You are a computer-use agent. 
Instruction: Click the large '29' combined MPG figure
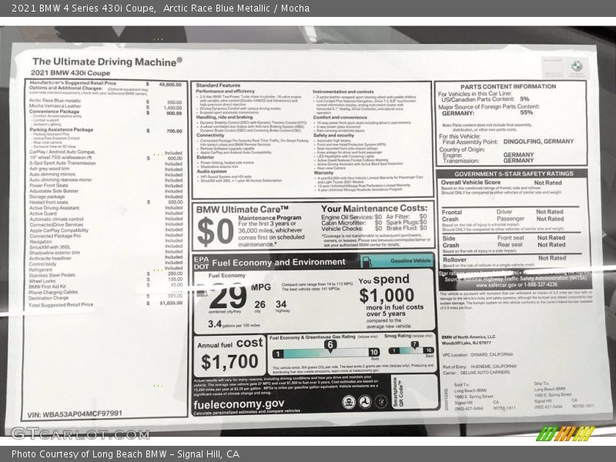coord(227,296)
